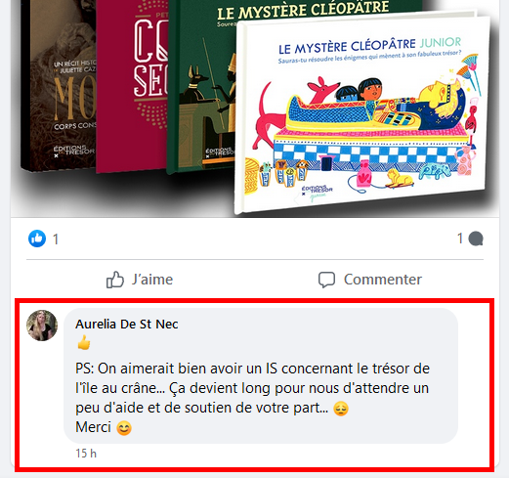Open Le Mystère Cléopâtre Junior book cover
This screenshot has height=478, width=509.
tap(361, 114)
